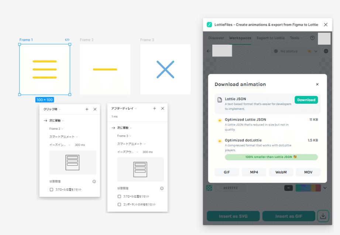The image size is (340, 235).
Task: Open the help question mark icon
Action: click(x=312, y=38)
